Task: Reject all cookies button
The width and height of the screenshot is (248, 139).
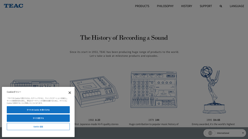Action: pos(38,118)
